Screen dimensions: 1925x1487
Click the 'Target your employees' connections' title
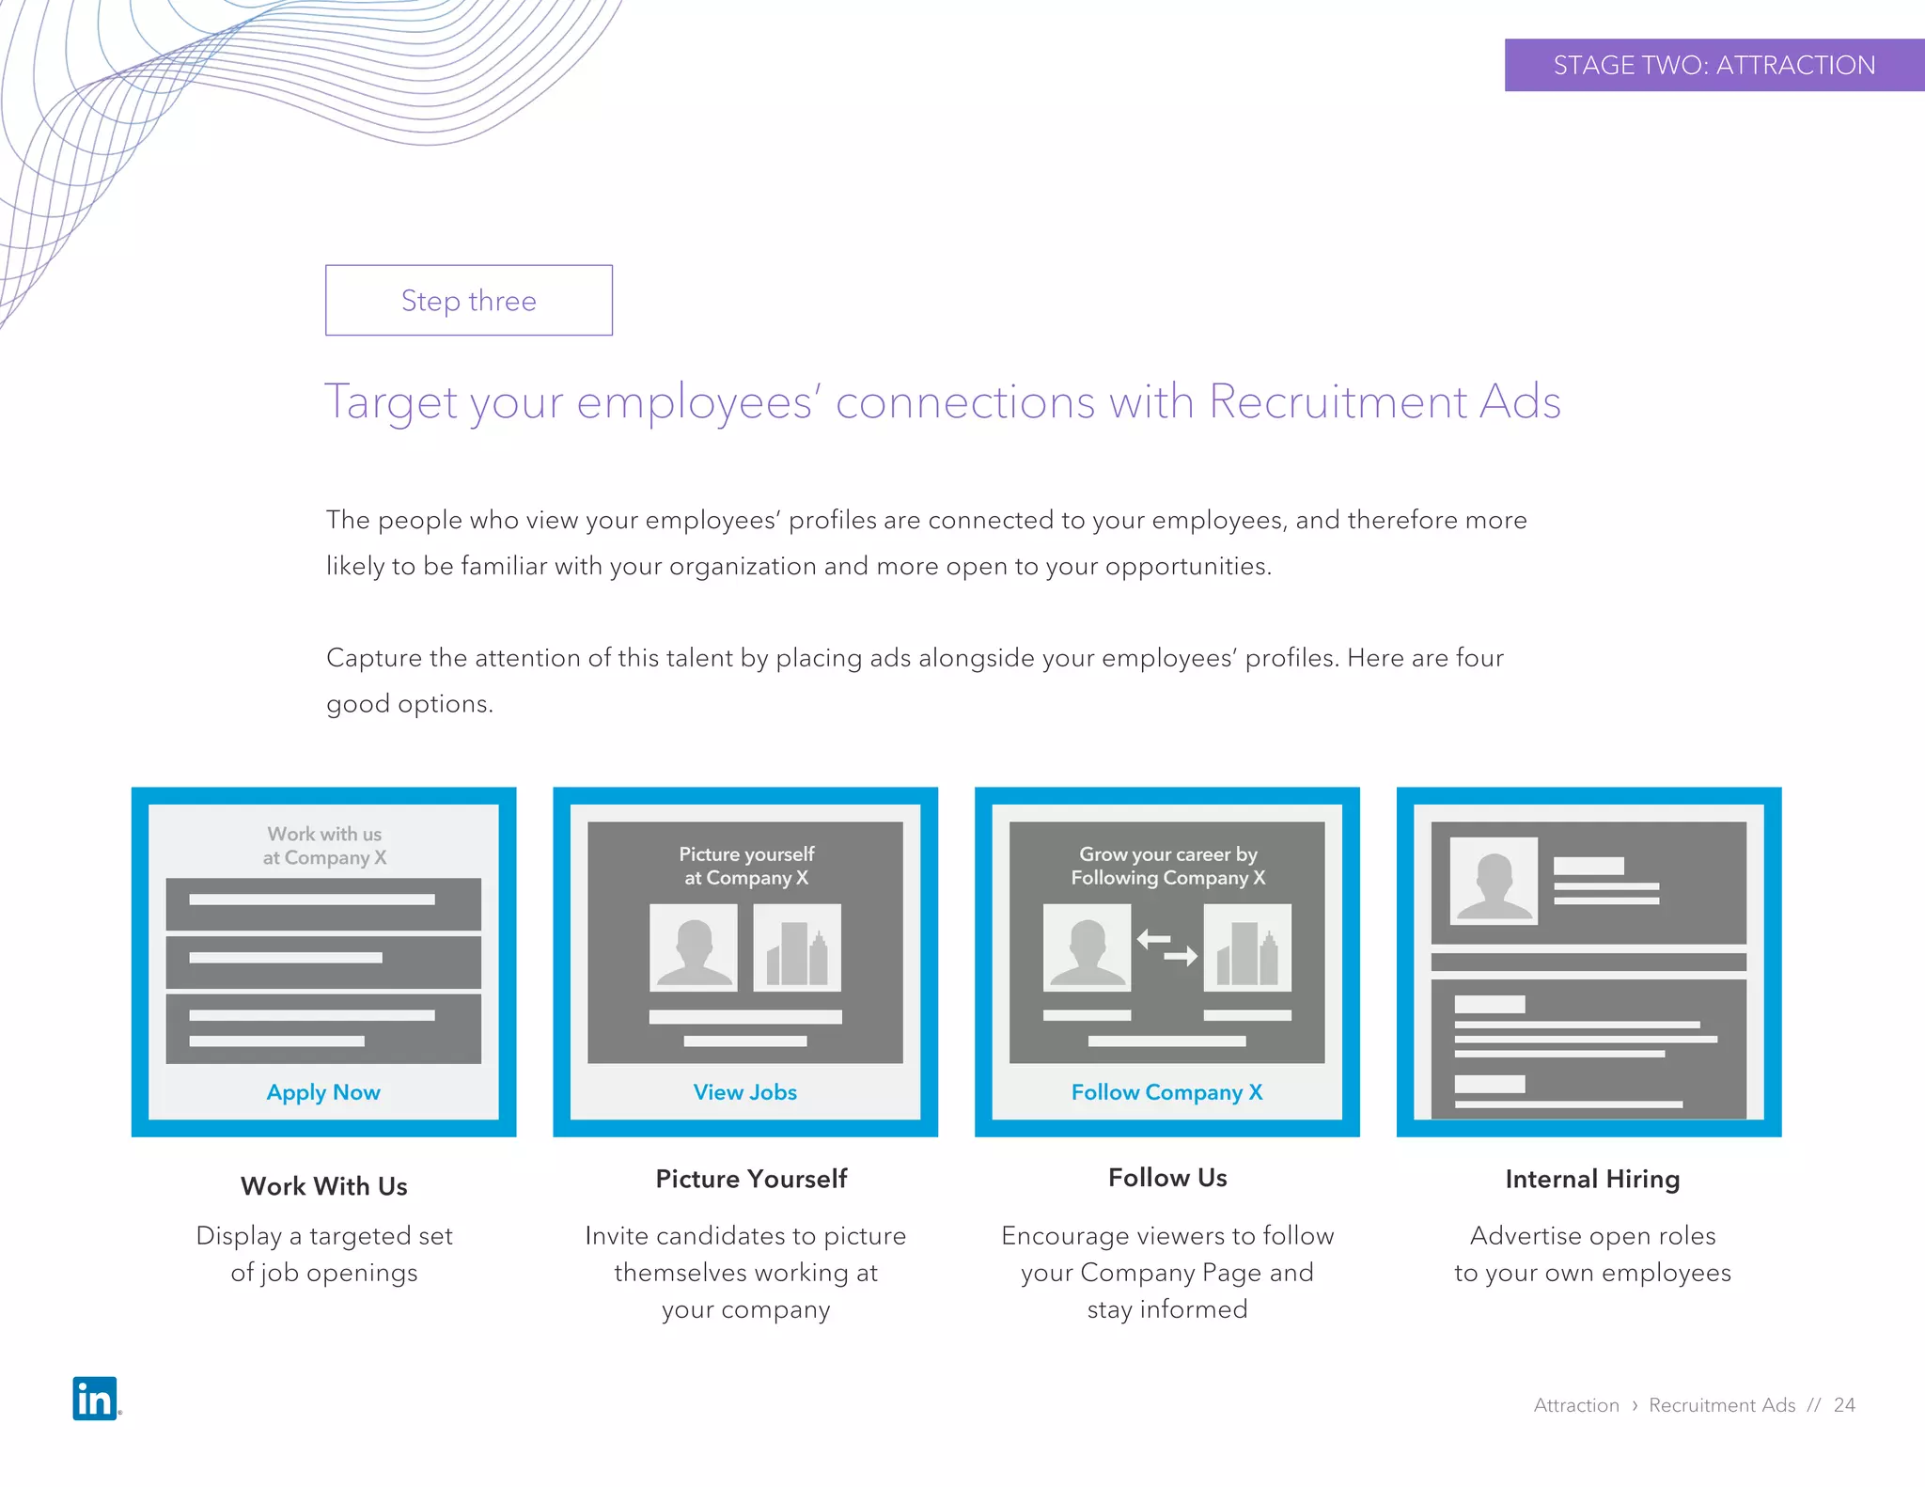[943, 402]
